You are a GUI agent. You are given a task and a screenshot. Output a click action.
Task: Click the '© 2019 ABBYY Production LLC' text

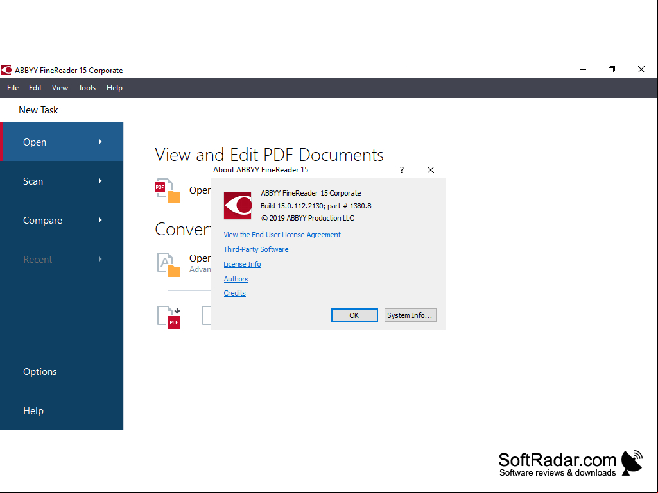click(x=307, y=218)
